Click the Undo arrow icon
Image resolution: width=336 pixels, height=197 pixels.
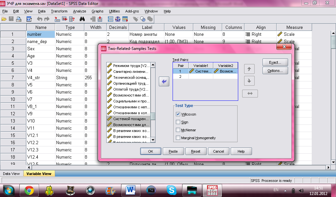[x=39, y=19]
